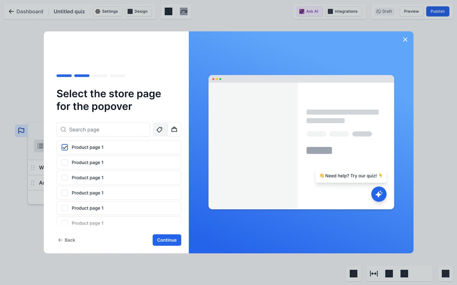Click the list view icon behind the dialog

pos(40,146)
